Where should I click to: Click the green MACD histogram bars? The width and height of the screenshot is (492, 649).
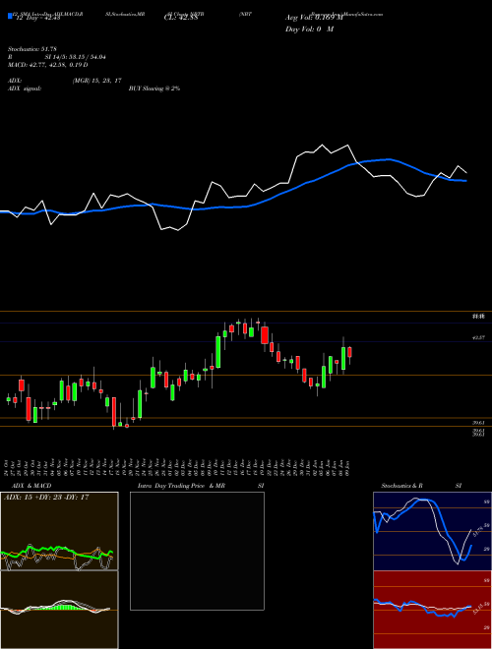pos(58,607)
